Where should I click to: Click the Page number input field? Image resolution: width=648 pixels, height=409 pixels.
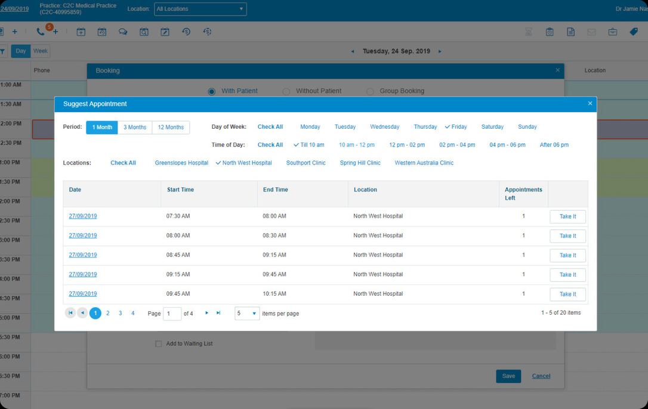[172, 313]
